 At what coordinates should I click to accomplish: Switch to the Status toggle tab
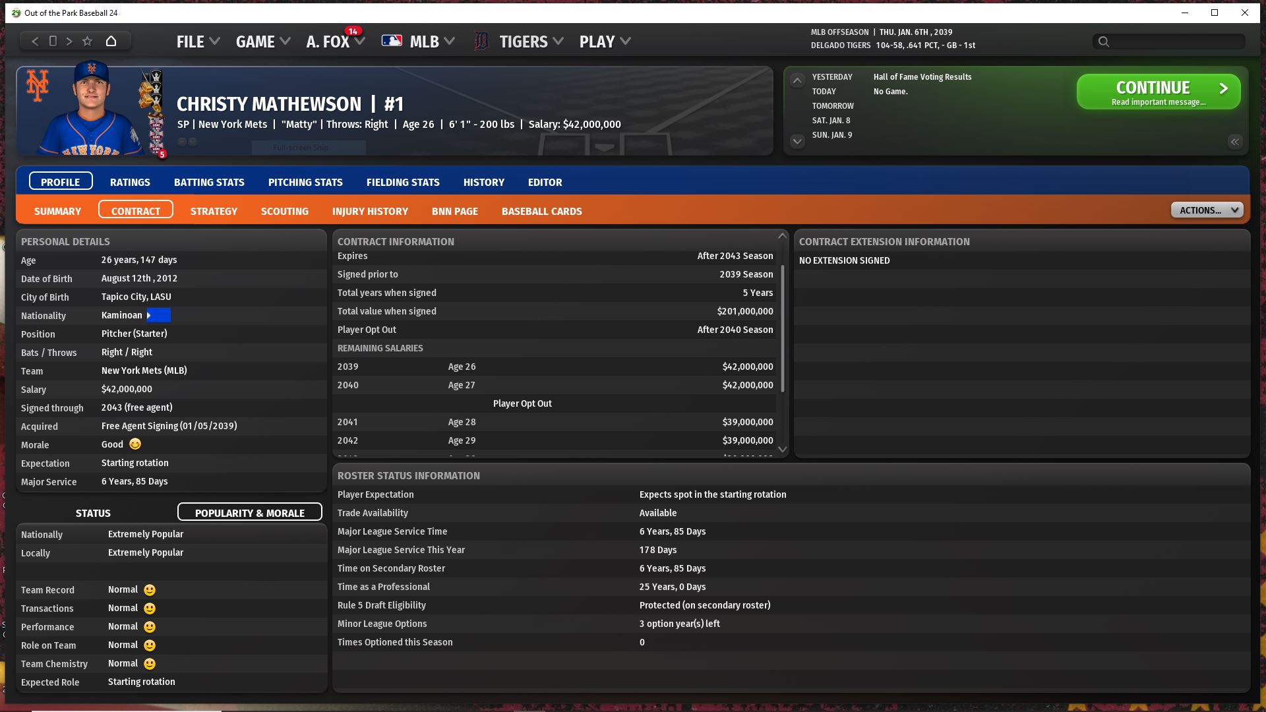tap(93, 513)
